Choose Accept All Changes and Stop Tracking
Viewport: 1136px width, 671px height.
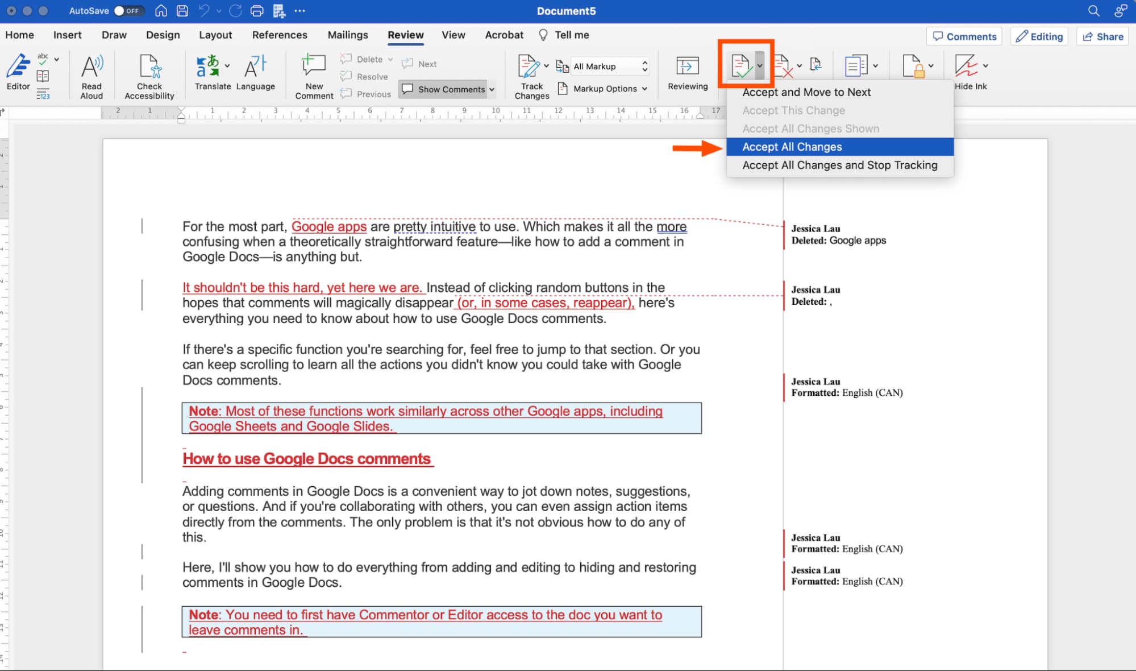point(840,165)
